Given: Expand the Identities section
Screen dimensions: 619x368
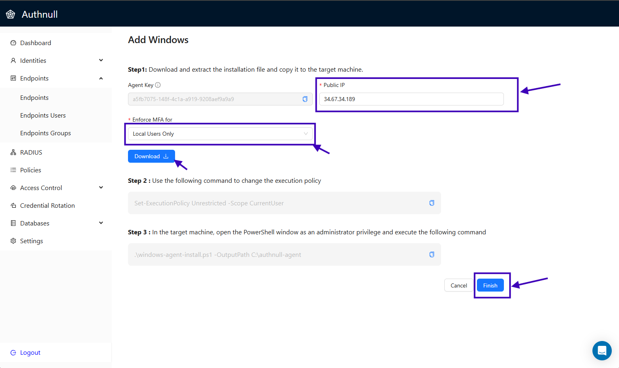Looking at the screenshot, I should (101, 60).
